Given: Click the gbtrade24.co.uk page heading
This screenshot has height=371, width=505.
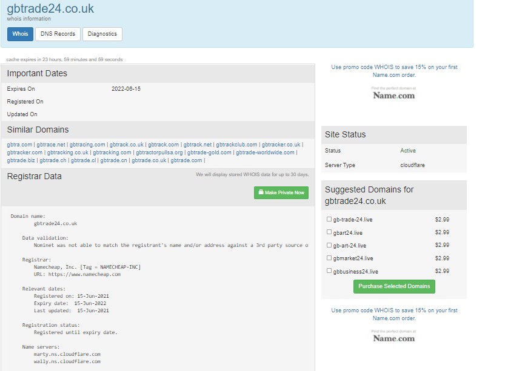Looking at the screenshot, I should click(x=50, y=8).
